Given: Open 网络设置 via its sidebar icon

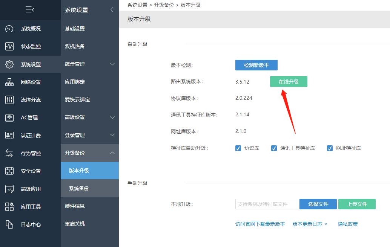Looking at the screenshot, I should click(x=9, y=82).
